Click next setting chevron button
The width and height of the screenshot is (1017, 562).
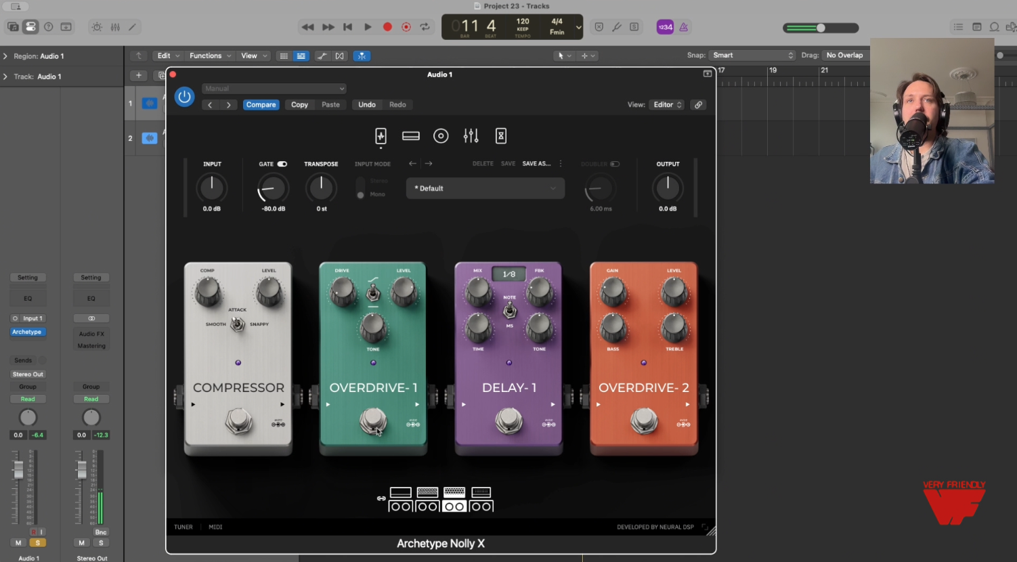pos(229,105)
